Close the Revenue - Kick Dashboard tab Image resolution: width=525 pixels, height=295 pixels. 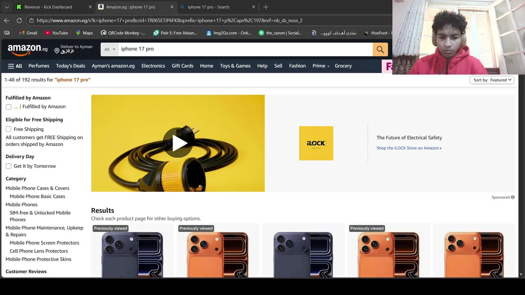(90, 7)
